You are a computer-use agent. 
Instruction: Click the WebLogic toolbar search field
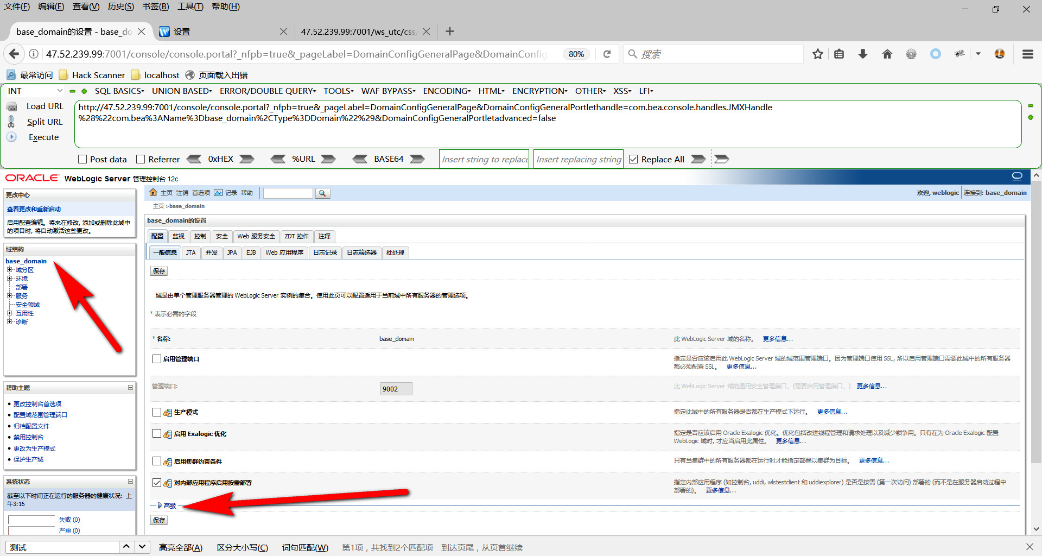pyautogui.click(x=288, y=193)
